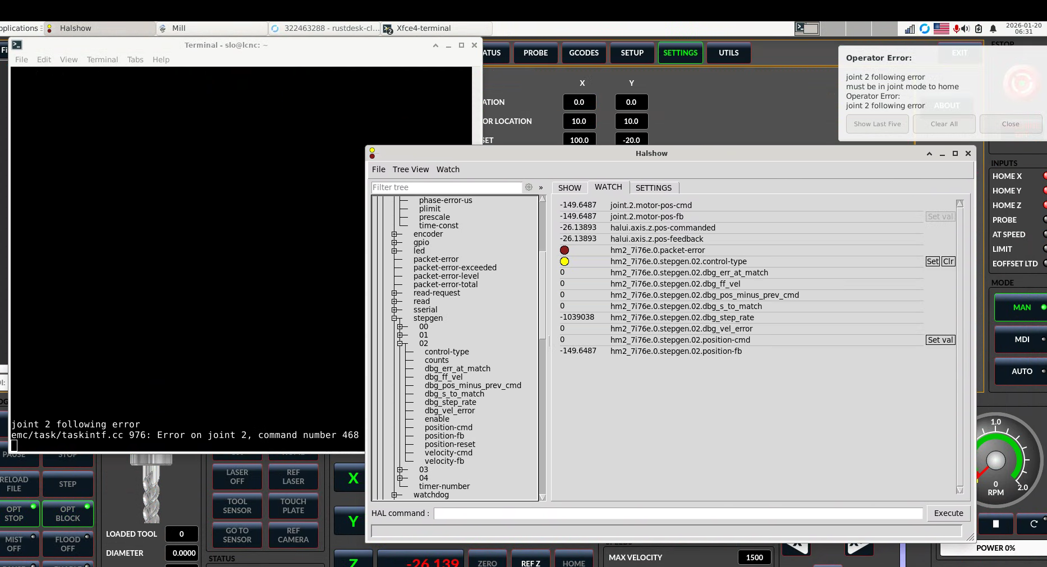Collapse the stepgen tree node
The image size is (1047, 567).
(x=394, y=318)
